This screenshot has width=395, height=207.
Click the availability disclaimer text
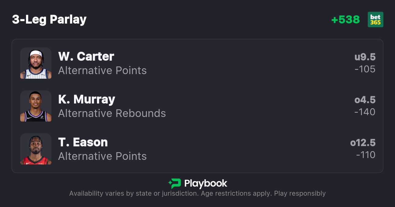(197, 194)
